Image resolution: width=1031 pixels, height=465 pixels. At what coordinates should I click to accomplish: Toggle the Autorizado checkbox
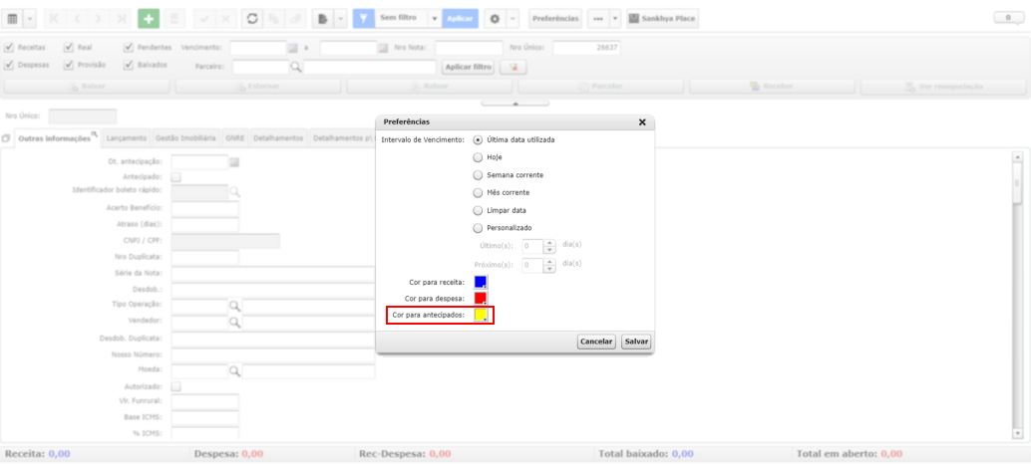175,387
